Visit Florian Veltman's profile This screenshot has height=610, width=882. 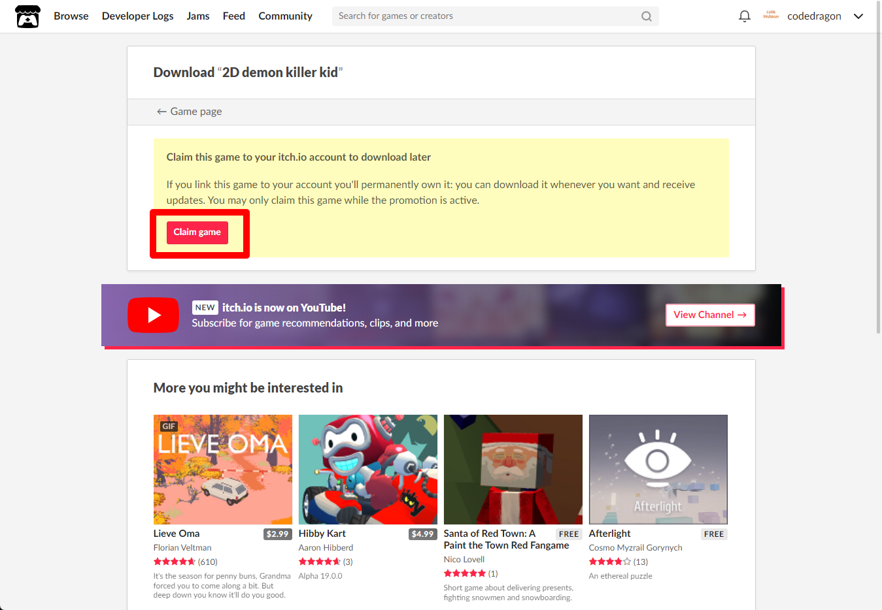tap(182, 548)
